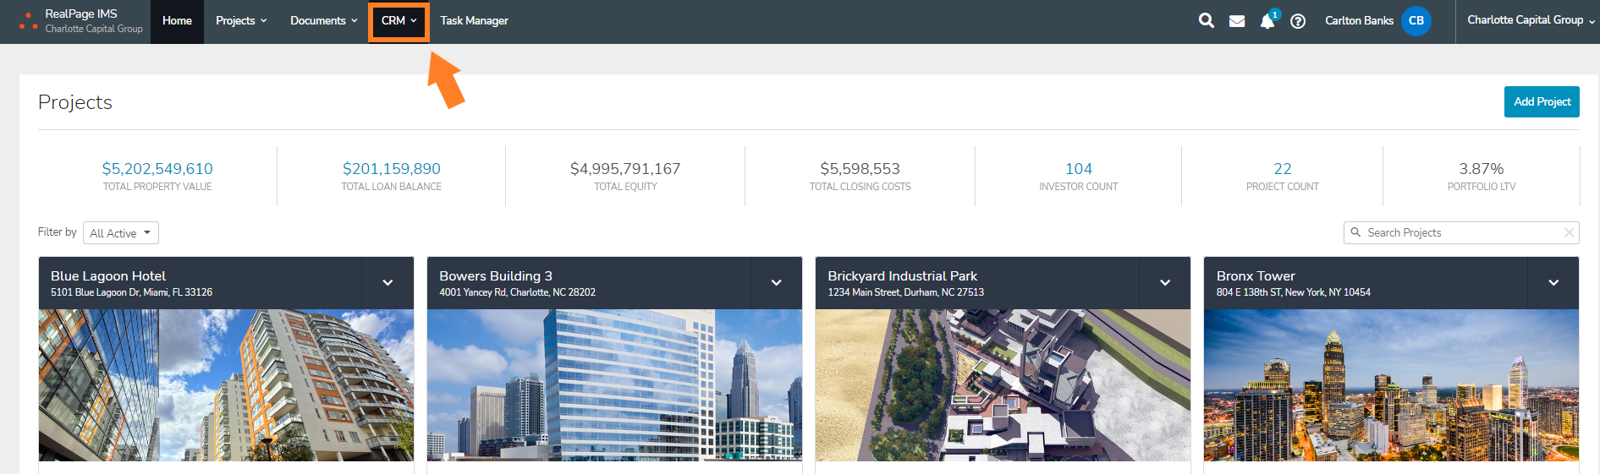The image size is (1600, 474).
Task: Expand the Bowers Building 3 card chevron
Action: 776,283
